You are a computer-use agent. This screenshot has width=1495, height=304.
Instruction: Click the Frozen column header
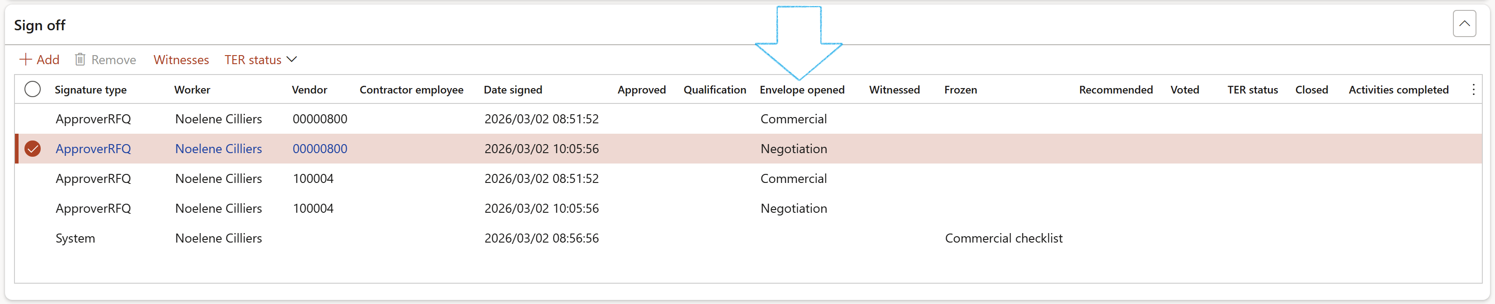point(960,90)
